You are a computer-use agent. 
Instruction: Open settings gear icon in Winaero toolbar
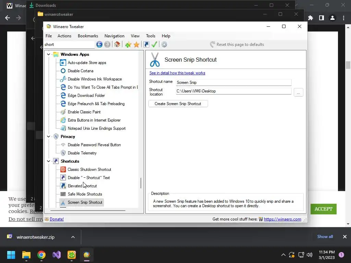click(x=164, y=45)
